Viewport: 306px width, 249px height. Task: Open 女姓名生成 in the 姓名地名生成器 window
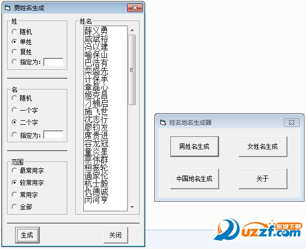pos(263,146)
